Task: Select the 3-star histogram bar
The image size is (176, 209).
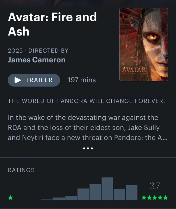Action: (83, 194)
